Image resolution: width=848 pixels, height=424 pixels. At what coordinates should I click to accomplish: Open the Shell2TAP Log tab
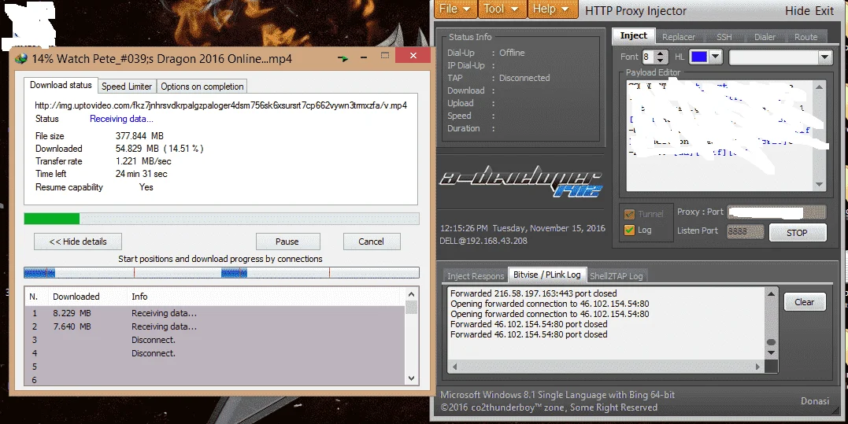tap(616, 276)
